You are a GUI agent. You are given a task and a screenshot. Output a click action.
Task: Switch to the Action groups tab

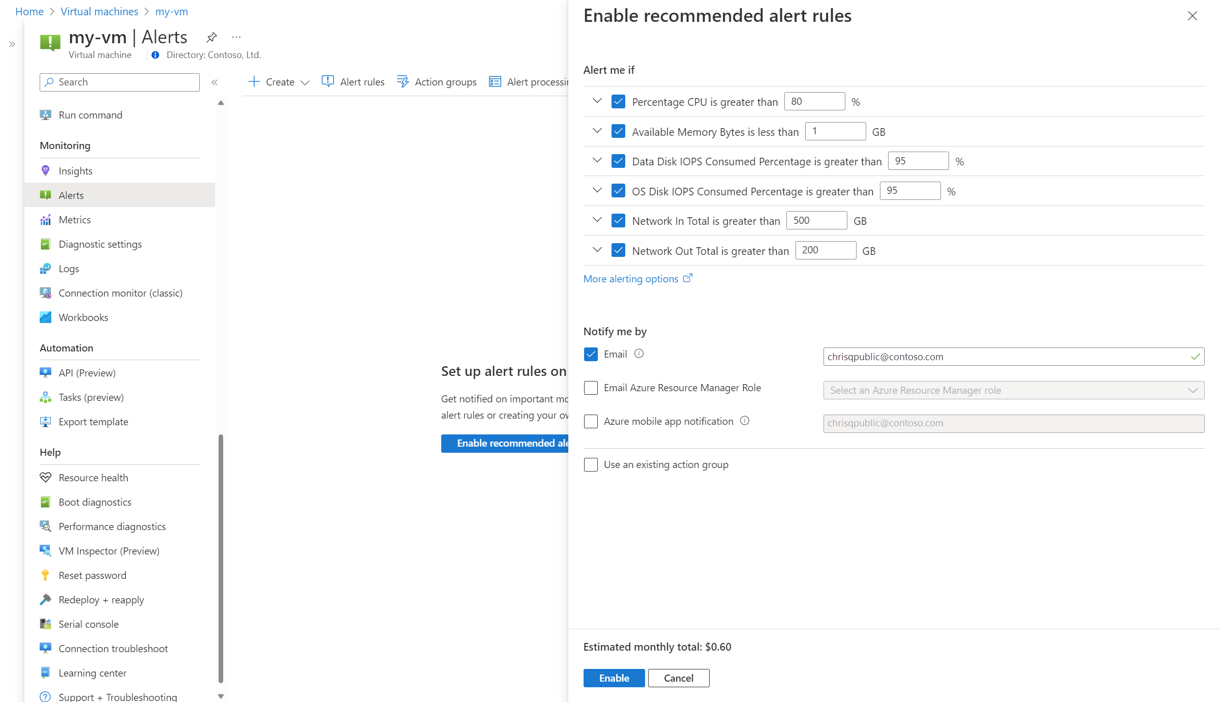tap(436, 81)
